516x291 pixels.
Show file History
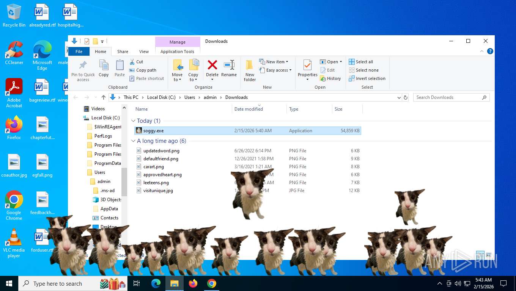click(x=330, y=78)
